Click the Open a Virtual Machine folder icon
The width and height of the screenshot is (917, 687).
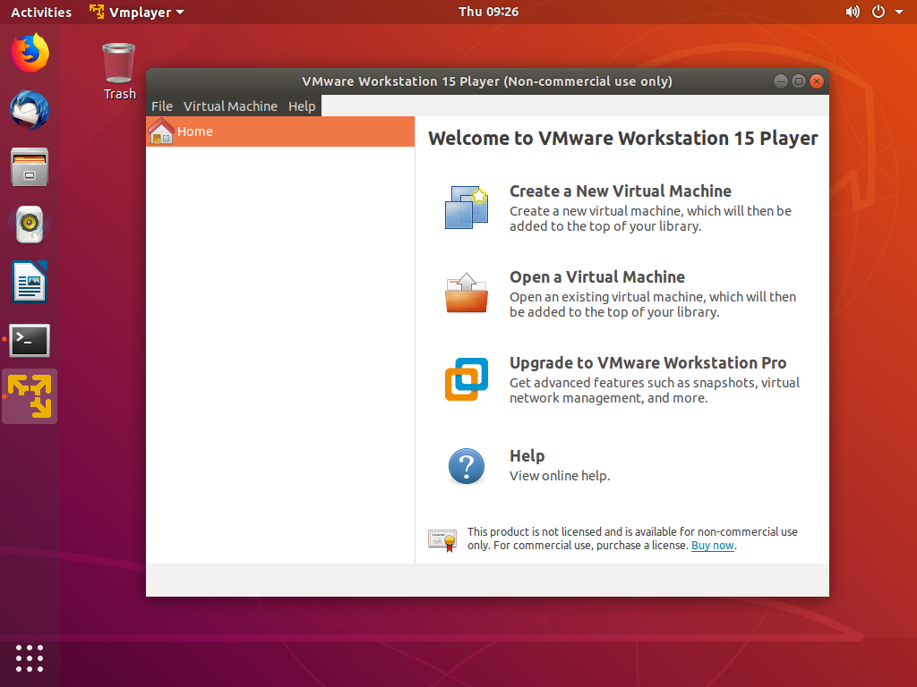click(467, 293)
